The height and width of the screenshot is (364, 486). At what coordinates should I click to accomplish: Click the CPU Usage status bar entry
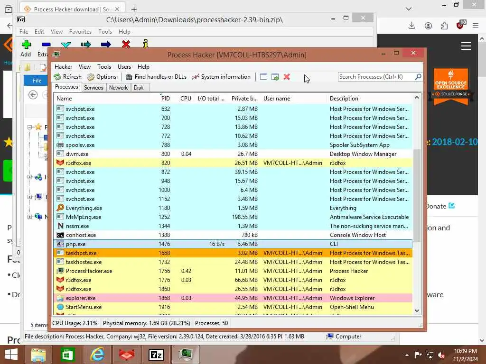tap(75, 323)
